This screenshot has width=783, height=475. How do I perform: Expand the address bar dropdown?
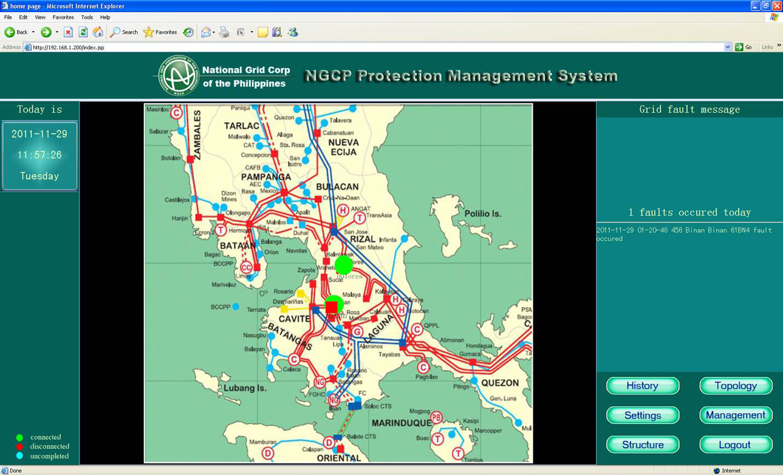(x=727, y=47)
